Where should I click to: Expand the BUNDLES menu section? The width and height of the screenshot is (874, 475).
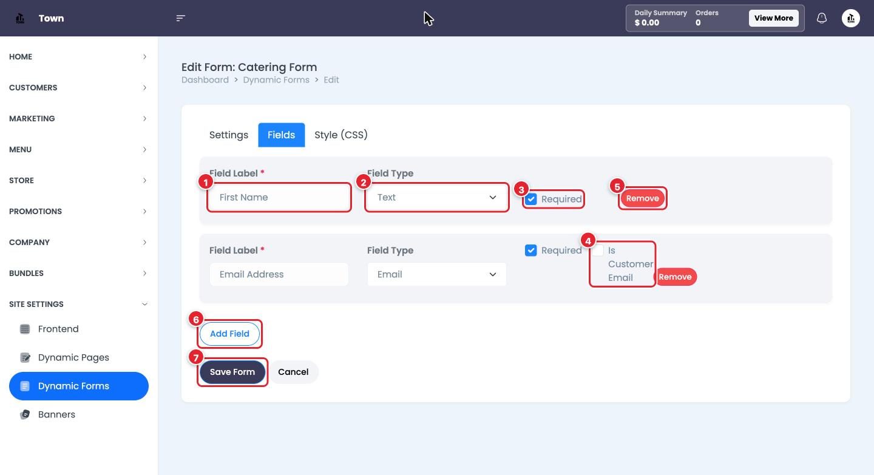pos(79,273)
